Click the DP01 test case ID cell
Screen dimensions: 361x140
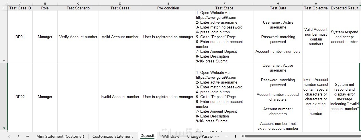20,37
